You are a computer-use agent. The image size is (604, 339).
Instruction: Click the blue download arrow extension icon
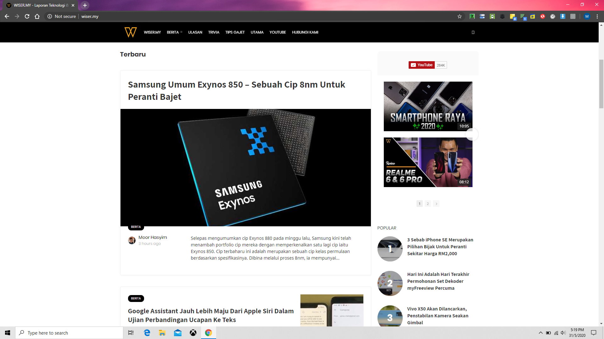coord(563,16)
